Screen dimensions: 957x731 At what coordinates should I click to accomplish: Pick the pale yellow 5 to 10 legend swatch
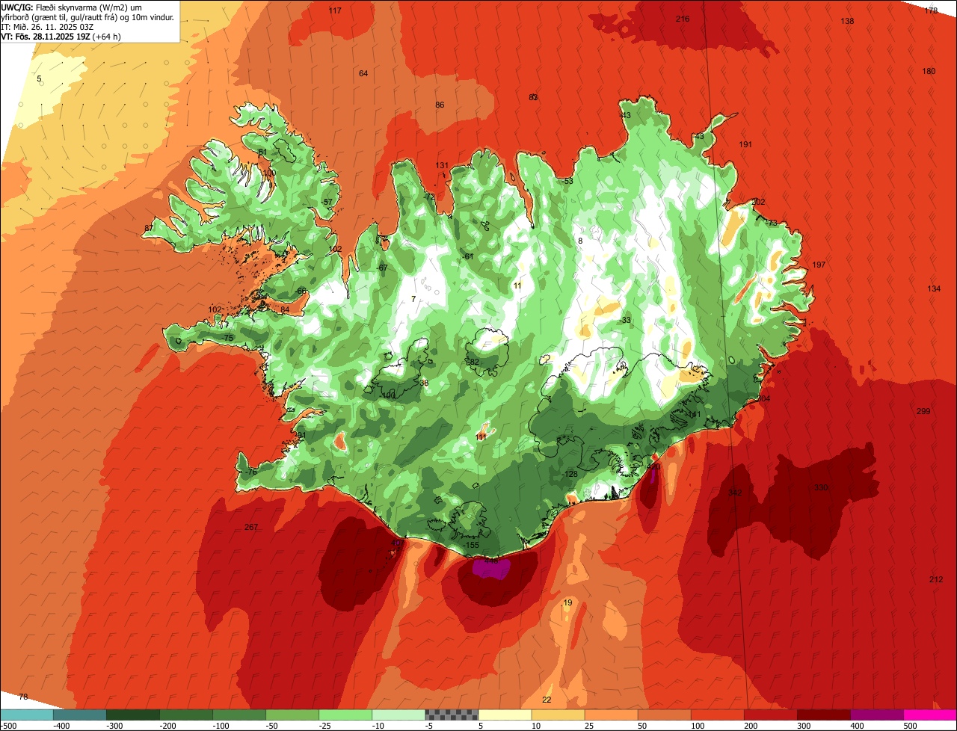click(505, 715)
